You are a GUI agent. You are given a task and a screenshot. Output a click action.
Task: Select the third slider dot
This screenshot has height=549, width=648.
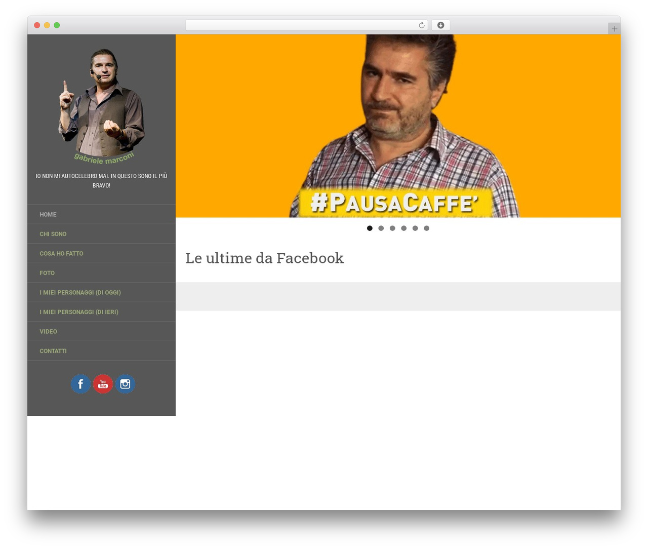(x=392, y=228)
